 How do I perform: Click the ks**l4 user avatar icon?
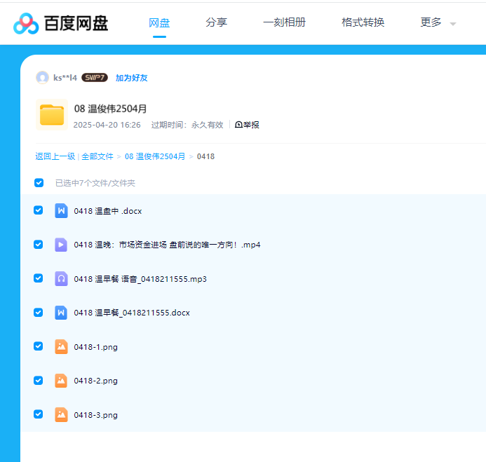pyautogui.click(x=43, y=78)
